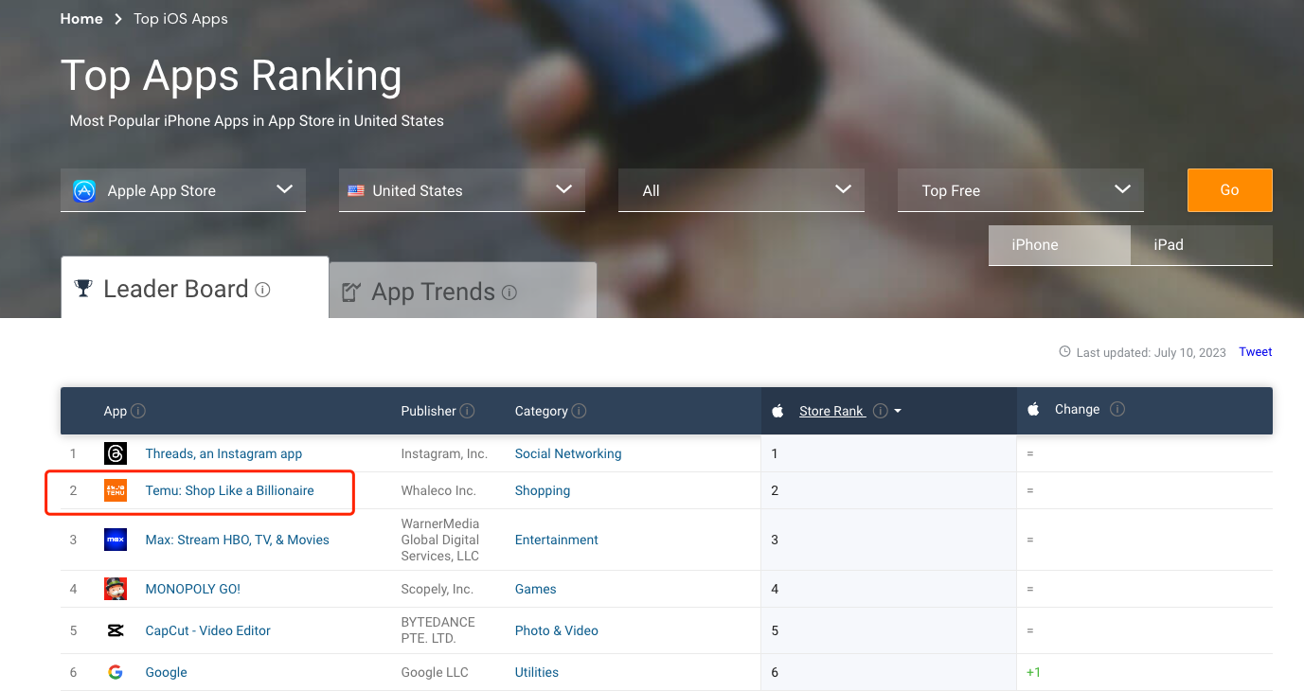This screenshot has width=1304, height=691.
Task: Open the Apple App Store dropdown
Action: point(183,190)
